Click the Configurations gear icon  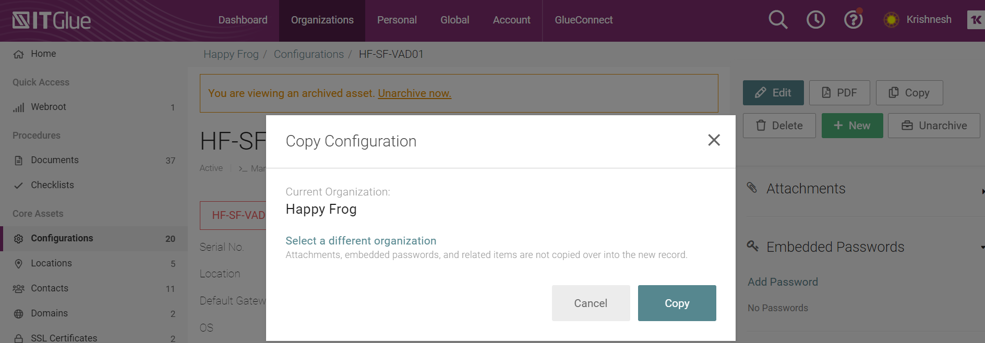(19, 238)
